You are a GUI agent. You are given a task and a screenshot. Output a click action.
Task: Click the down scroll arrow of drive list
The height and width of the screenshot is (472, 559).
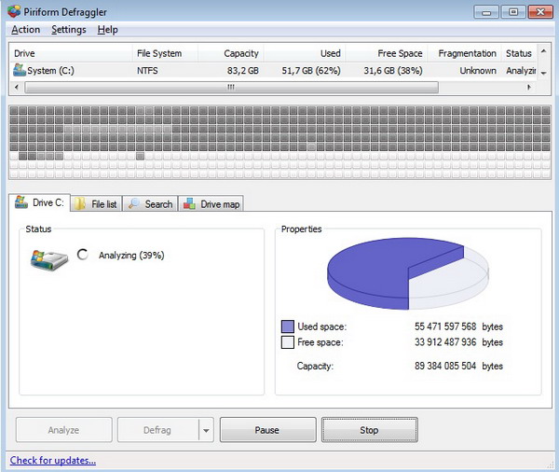tap(543, 73)
